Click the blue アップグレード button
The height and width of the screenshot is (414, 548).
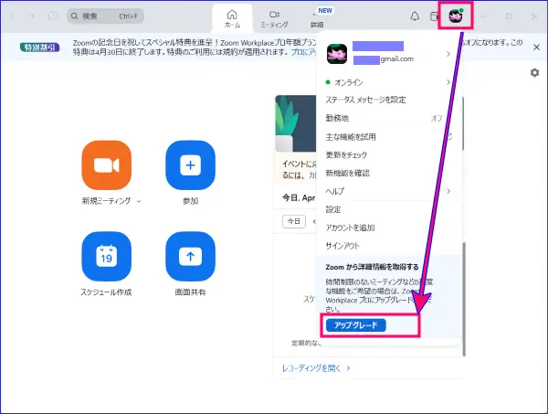356,325
